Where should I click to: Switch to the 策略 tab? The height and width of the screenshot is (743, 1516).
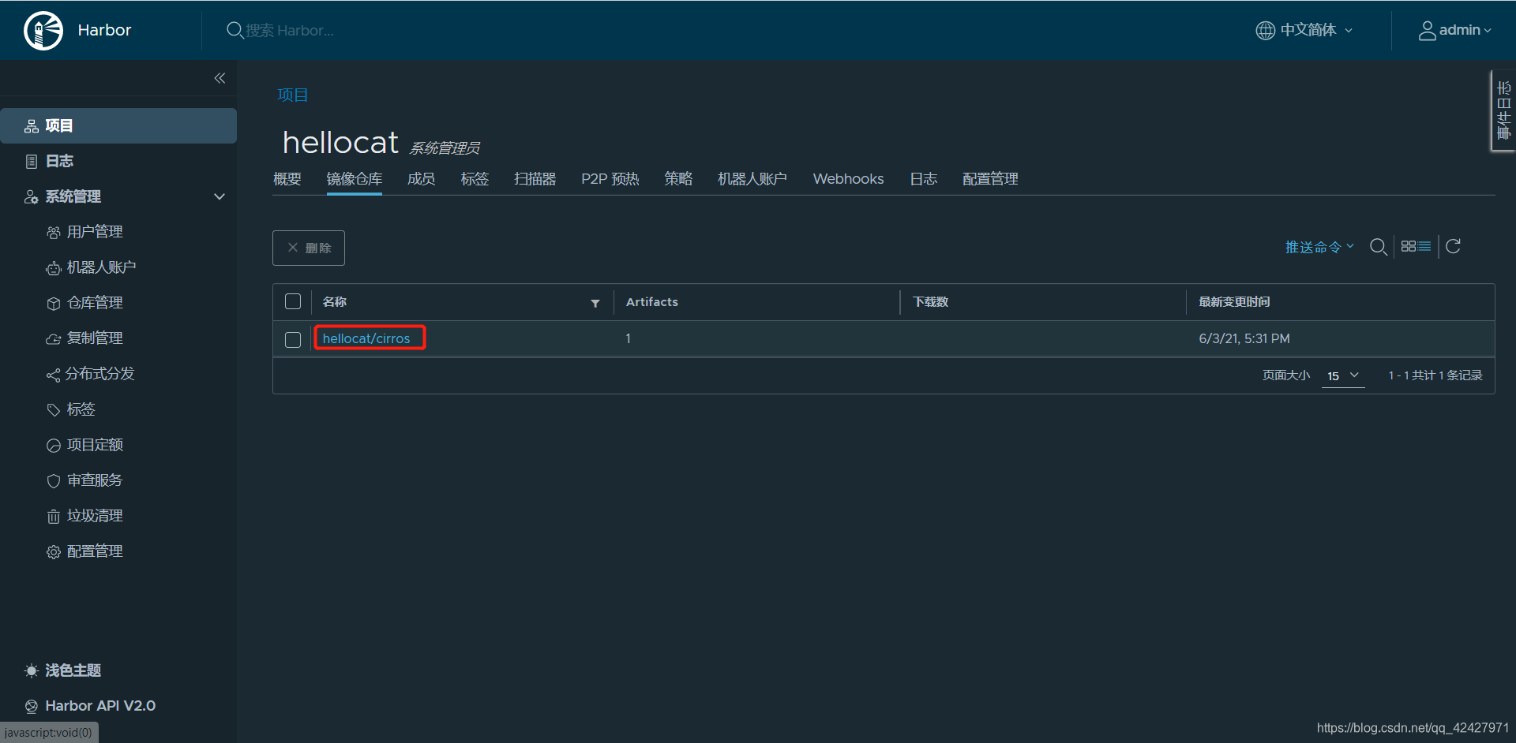click(678, 179)
